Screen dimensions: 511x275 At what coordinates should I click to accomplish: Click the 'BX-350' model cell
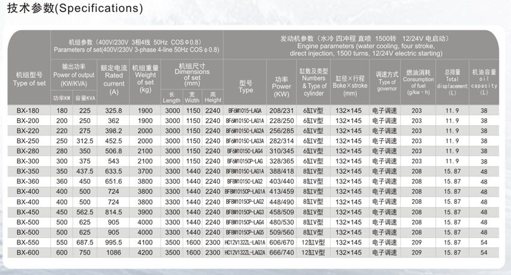click(28, 171)
